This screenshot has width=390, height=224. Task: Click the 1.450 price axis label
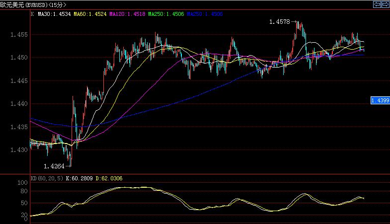(x=19, y=58)
